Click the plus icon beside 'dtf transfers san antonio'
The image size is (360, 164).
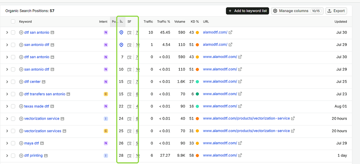[21, 94]
